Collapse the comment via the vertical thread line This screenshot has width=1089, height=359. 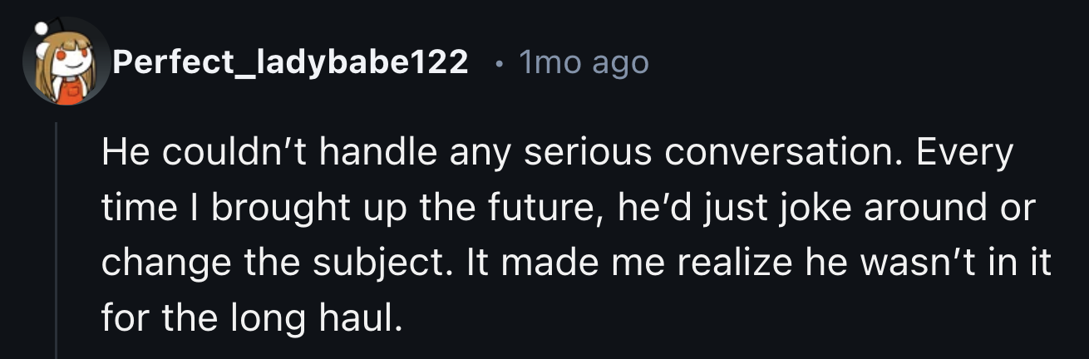pos(57,241)
